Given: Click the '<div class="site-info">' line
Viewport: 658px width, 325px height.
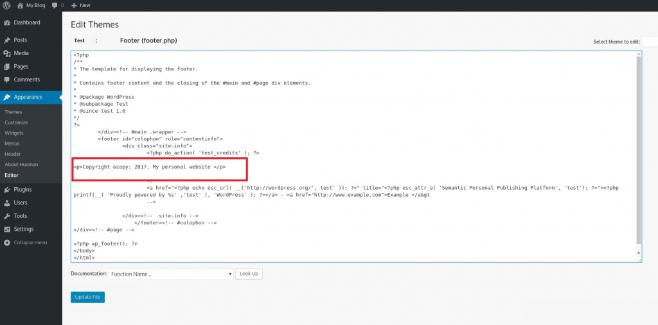Looking at the screenshot, I should (157, 146).
